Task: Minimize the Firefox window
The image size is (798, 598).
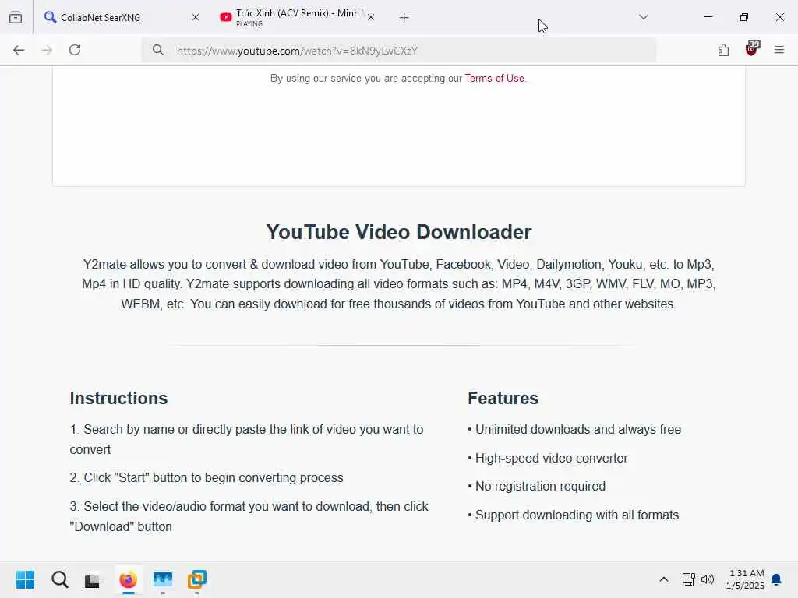Action: [708, 17]
